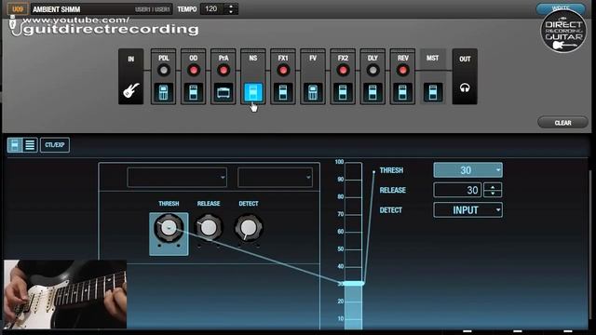Screen dimensions: 596x335
Task: Decrease the RELEASE value with the down arrow
Action: [x=493, y=194]
